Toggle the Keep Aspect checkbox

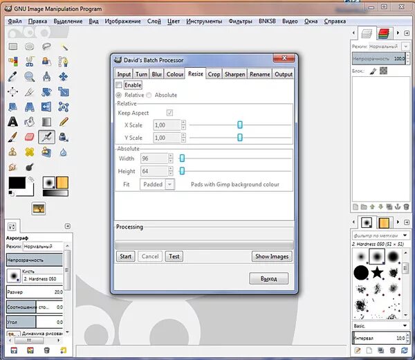169,113
